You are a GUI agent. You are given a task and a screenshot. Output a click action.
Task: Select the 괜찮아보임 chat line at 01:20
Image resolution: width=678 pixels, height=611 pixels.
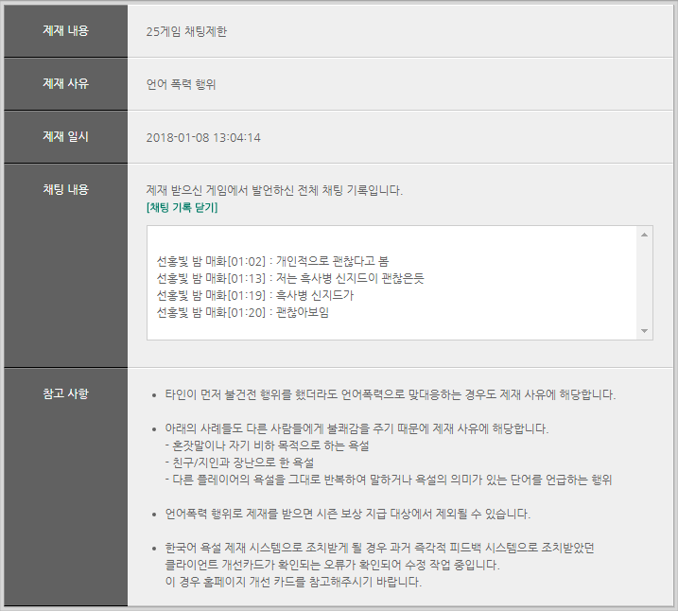pyautogui.click(x=243, y=312)
